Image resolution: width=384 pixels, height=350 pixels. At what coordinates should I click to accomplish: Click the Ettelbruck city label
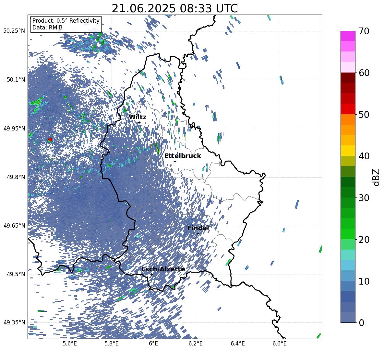[183, 156]
